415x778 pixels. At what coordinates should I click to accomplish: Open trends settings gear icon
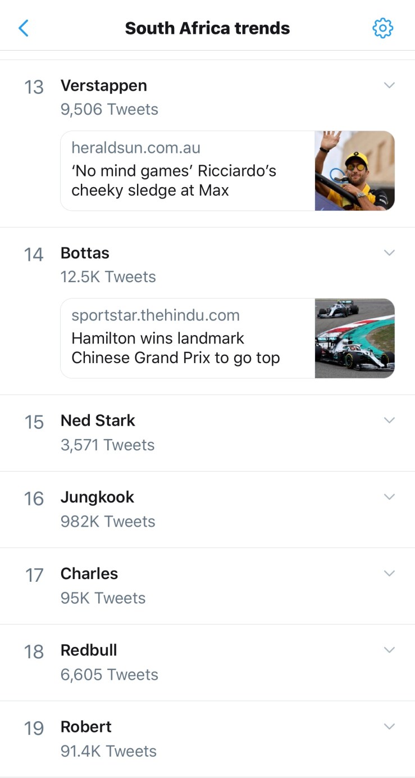pyautogui.click(x=382, y=28)
